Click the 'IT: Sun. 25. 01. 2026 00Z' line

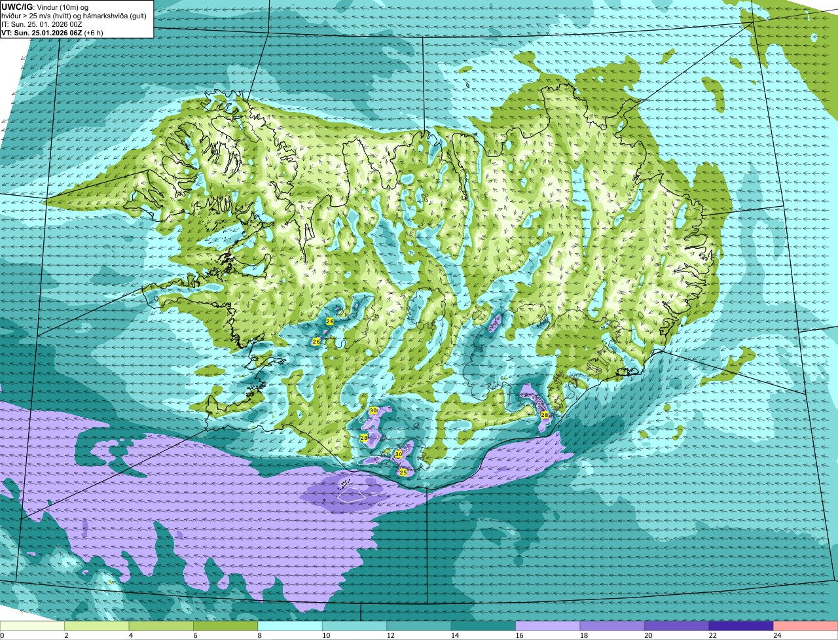pos(41,24)
